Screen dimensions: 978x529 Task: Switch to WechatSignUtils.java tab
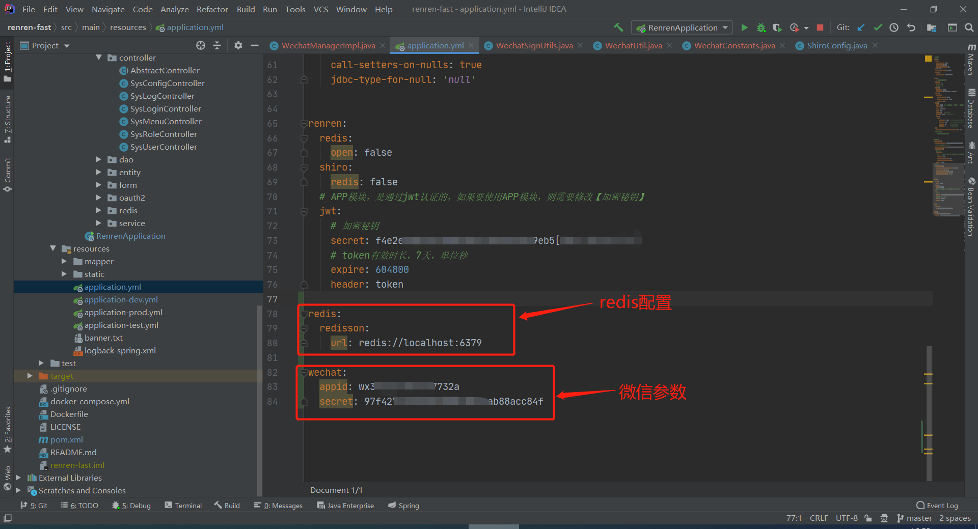click(x=534, y=45)
